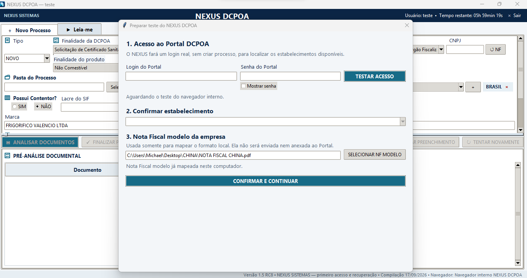Click the Login do Portal field
This screenshot has width=527, height=278.
[181, 76]
